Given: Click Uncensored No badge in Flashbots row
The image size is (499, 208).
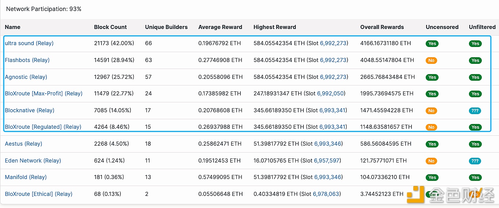Looking at the screenshot, I should coord(431,61).
